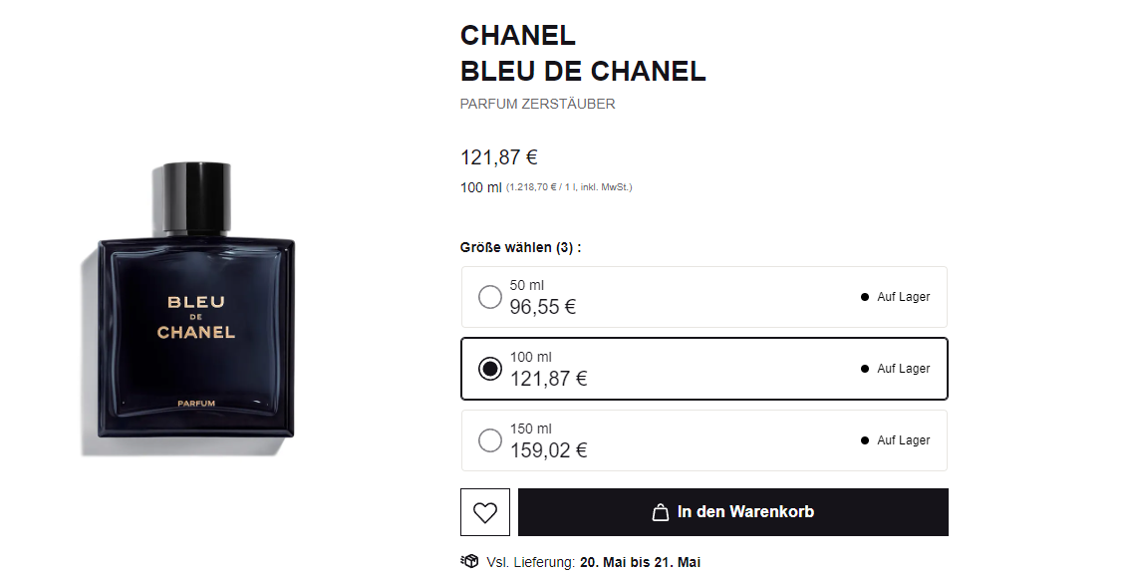Click the "inkl. MwSt." tax info link
The image size is (1128, 574).
coord(605,187)
